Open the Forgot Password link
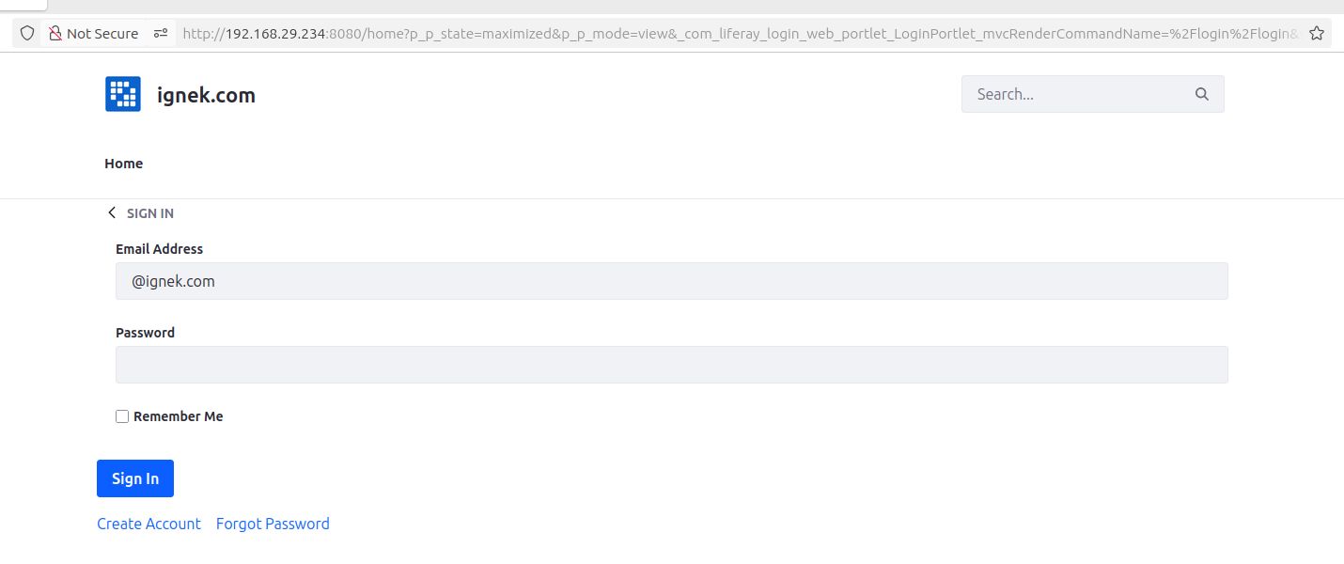1344x564 pixels. coord(273,524)
